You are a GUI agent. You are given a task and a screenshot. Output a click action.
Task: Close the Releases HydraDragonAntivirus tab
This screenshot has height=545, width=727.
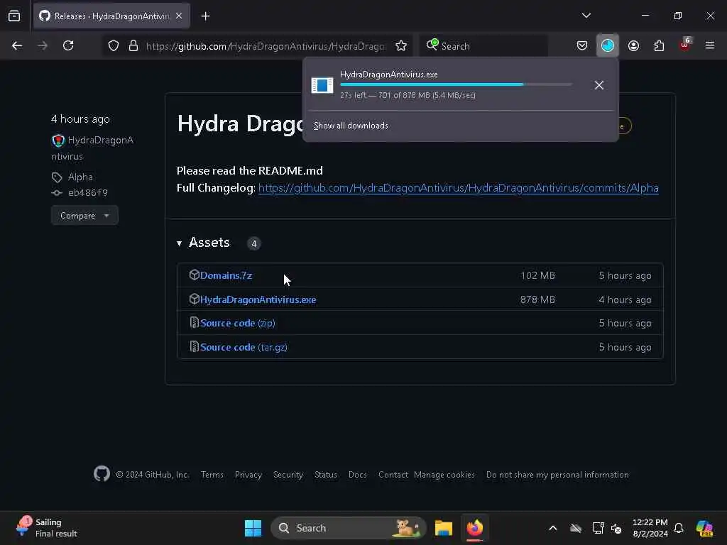click(x=179, y=16)
